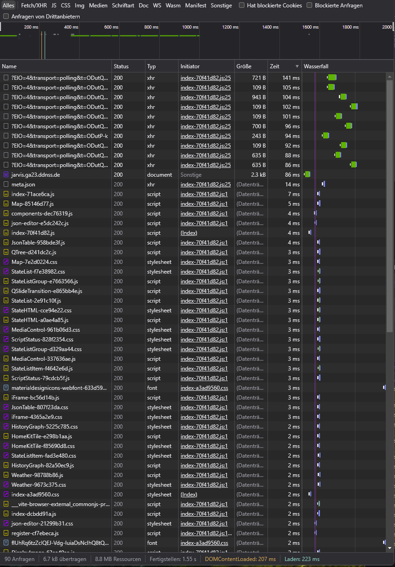Click the stylesheet icon of StateList-f7e38982.css
Screen dimensions: 395x567
click(6, 272)
